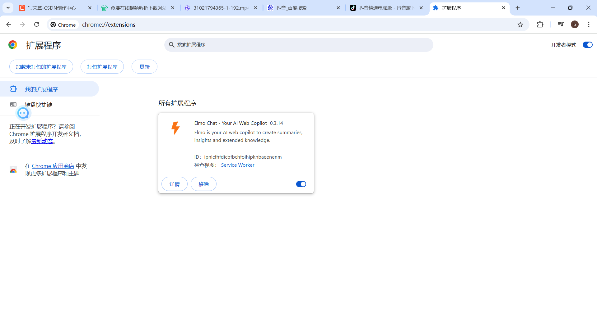Open the Service Worker inspect link
The width and height of the screenshot is (597, 316).
pos(238,165)
